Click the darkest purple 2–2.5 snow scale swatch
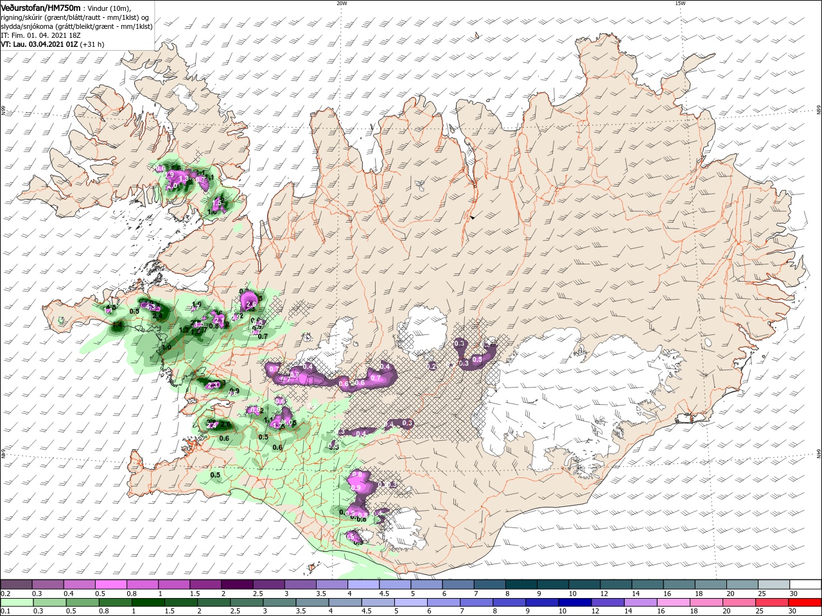 [x=237, y=584]
